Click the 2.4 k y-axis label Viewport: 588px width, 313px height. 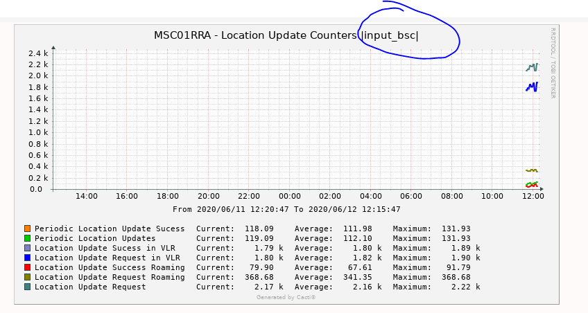pyautogui.click(x=38, y=53)
